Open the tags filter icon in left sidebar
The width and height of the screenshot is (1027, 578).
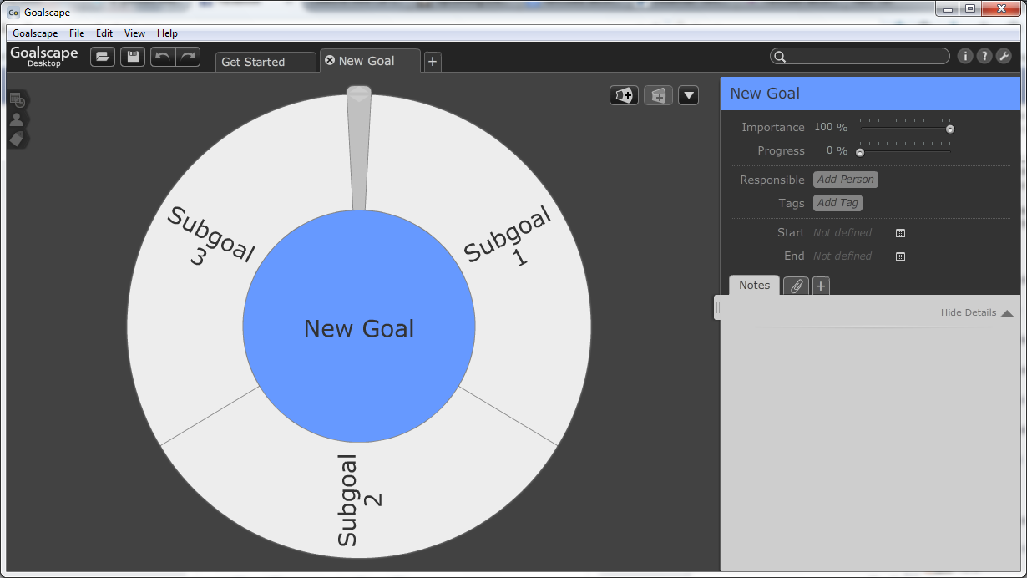point(17,139)
